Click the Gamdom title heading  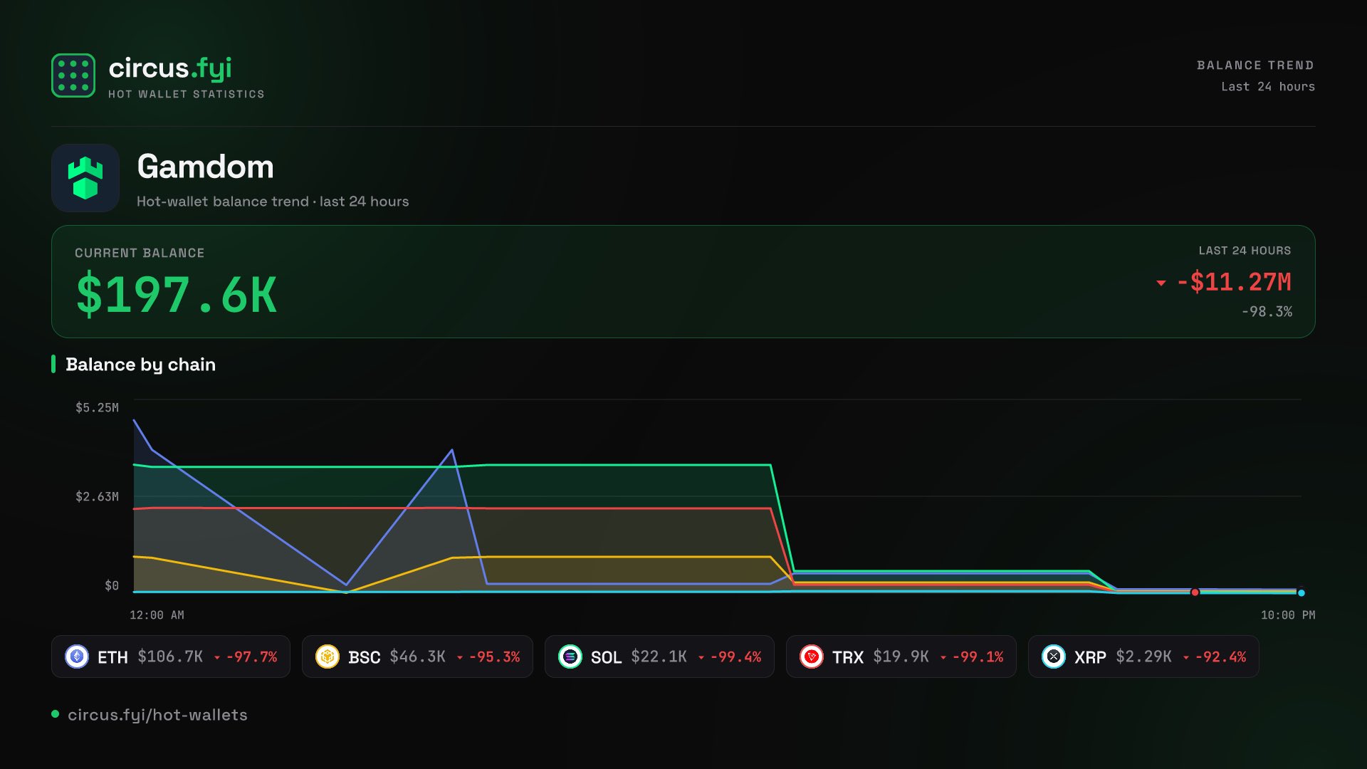pos(205,167)
